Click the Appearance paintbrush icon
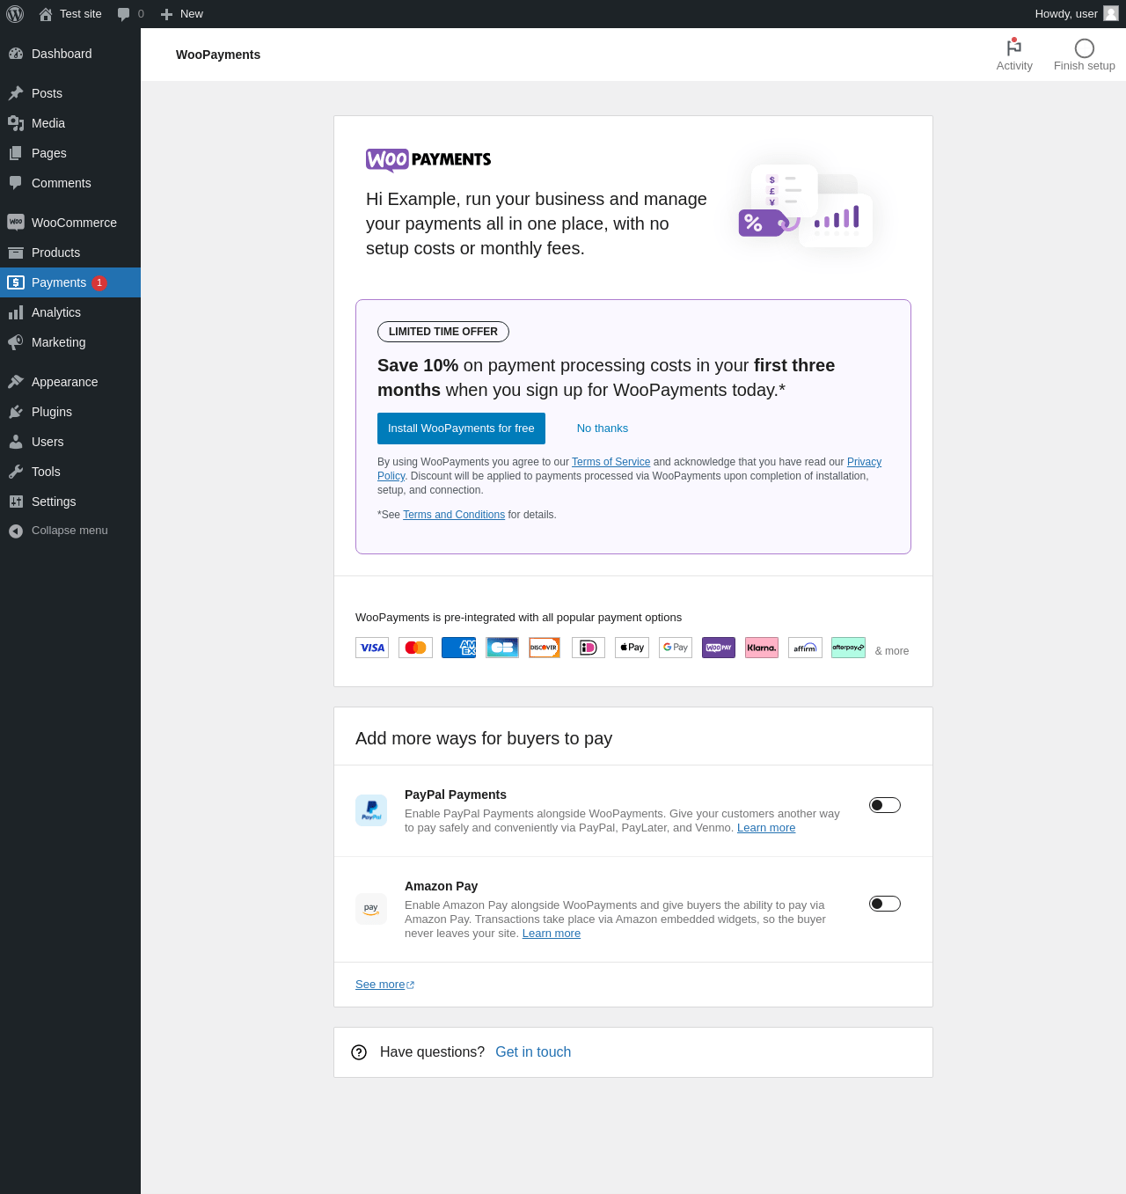This screenshot has width=1126, height=1194. pos(16,382)
